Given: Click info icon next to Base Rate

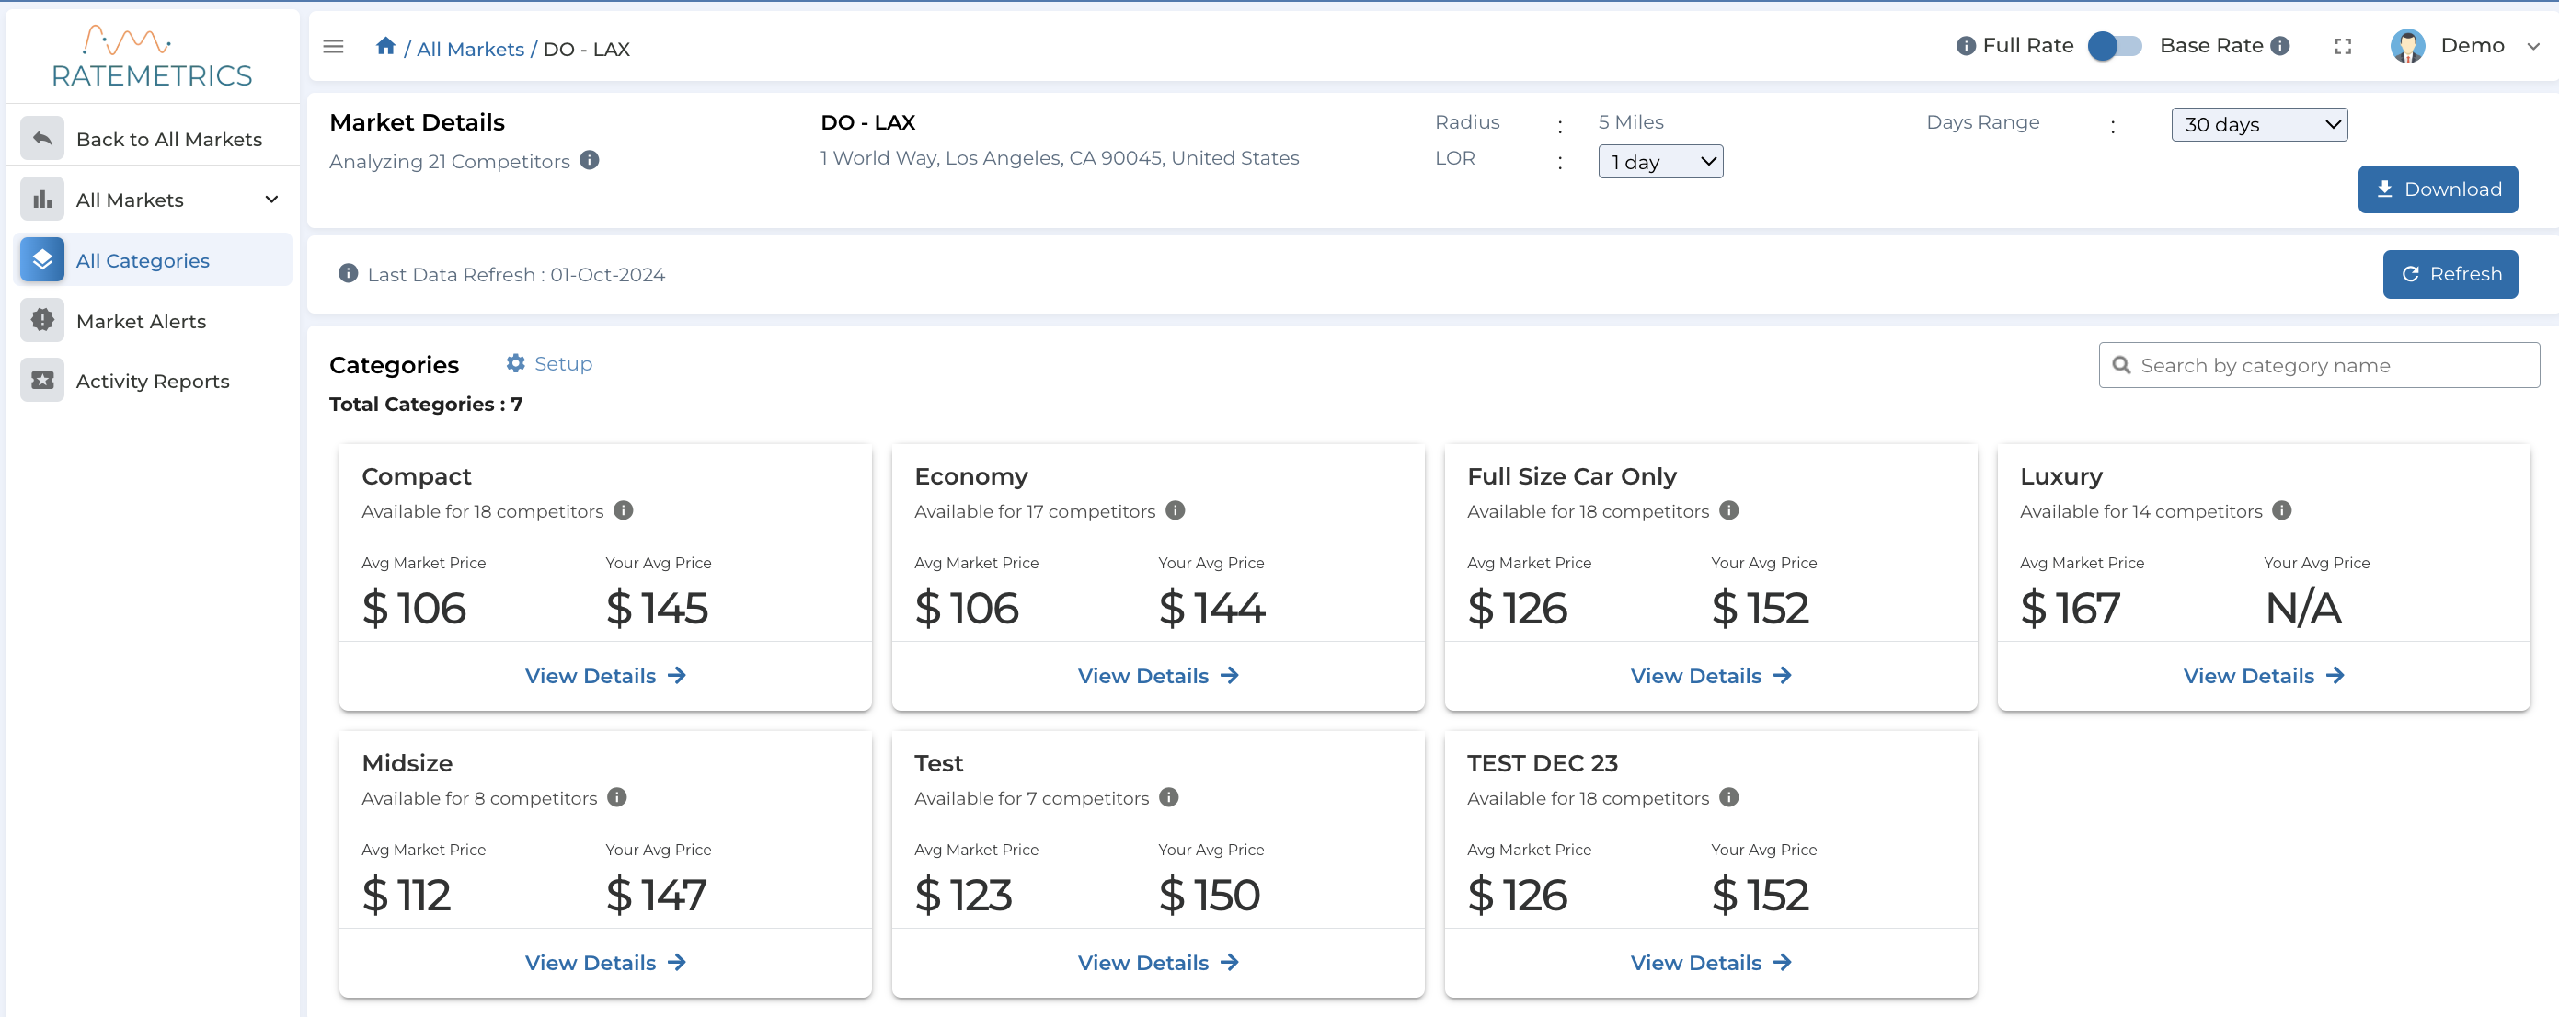Looking at the screenshot, I should (x=2281, y=46).
